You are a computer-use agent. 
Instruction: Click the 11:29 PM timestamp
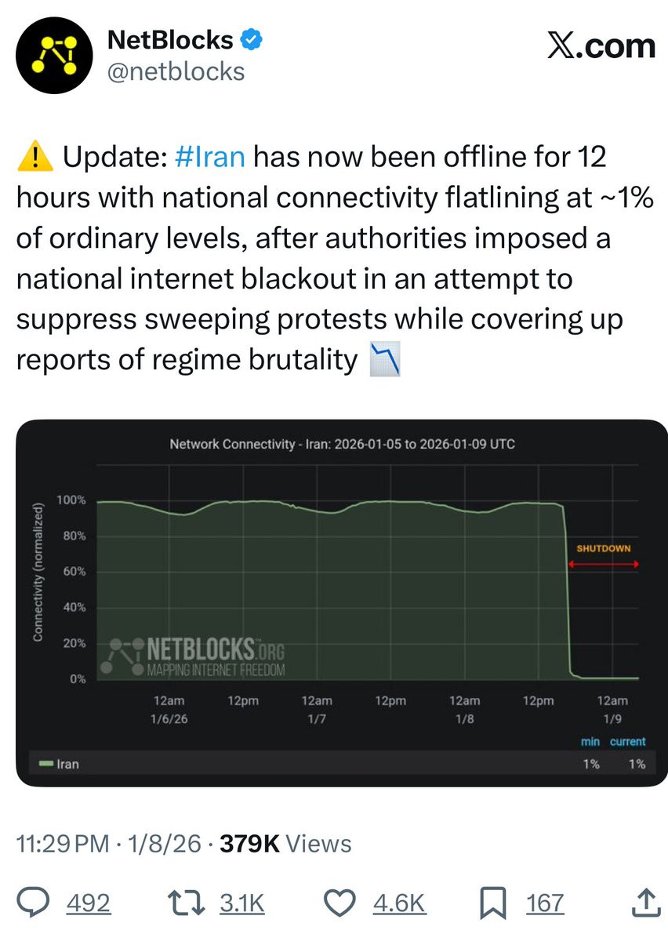coord(64,844)
